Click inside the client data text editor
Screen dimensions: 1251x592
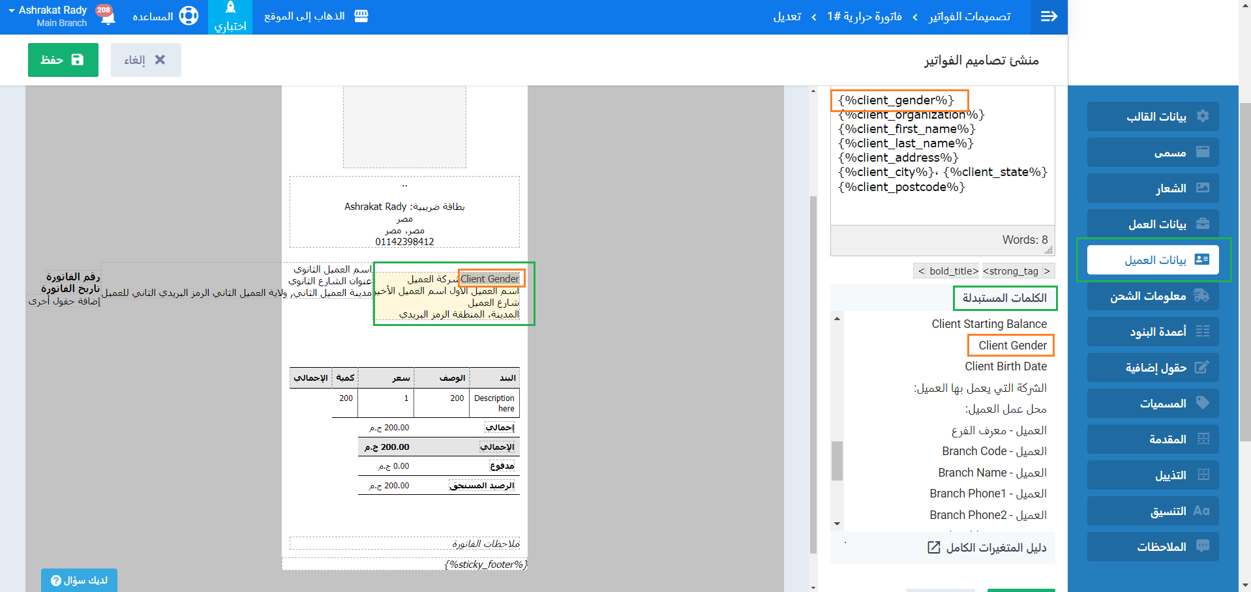coord(942,205)
